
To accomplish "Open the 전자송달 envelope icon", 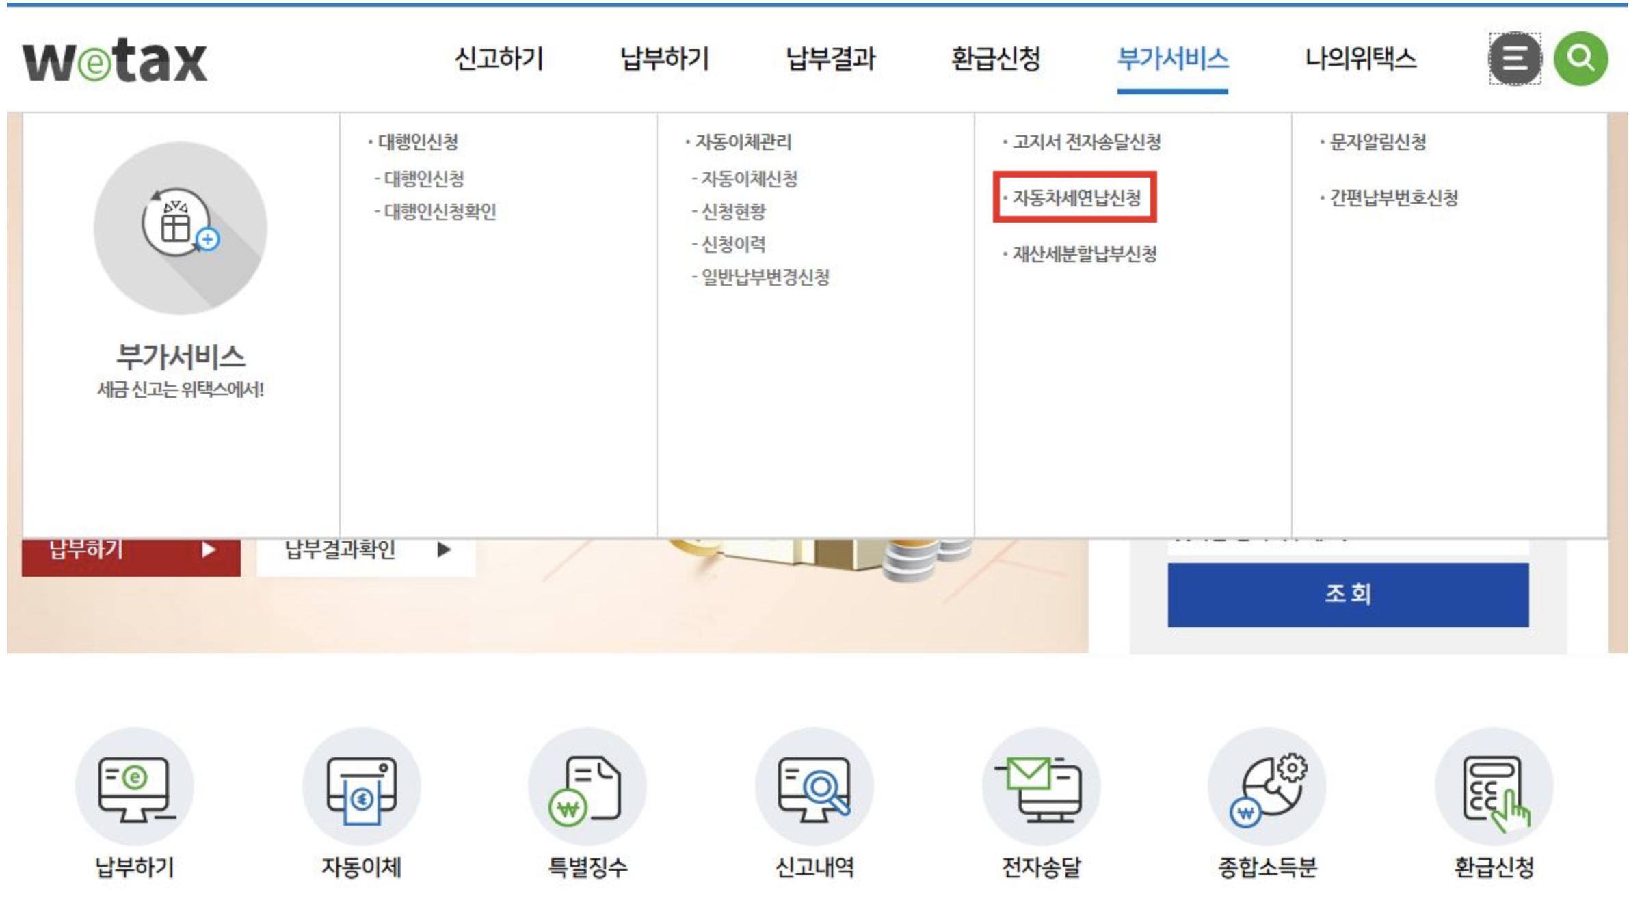I will (x=1041, y=787).
